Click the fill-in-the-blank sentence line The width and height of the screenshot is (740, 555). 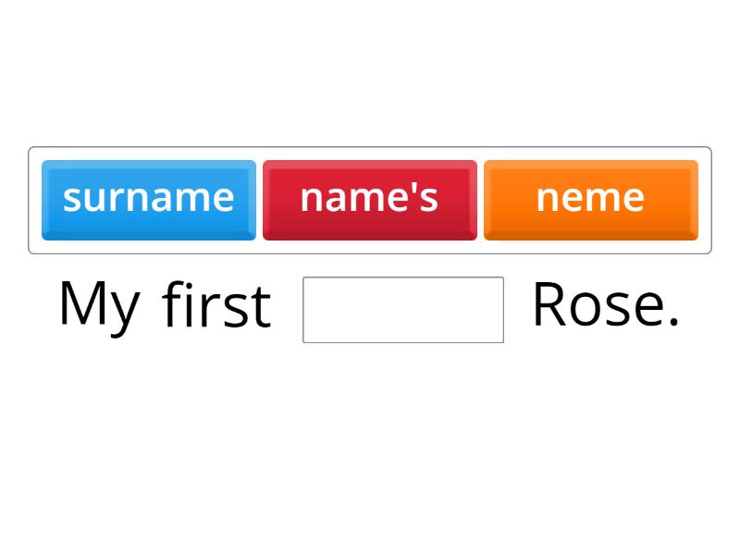click(370, 305)
